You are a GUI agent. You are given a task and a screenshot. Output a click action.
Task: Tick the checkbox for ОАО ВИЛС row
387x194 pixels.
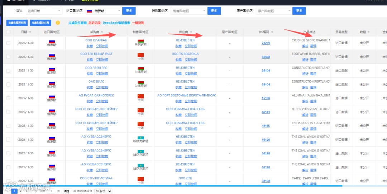pyautogui.click(x=8, y=84)
